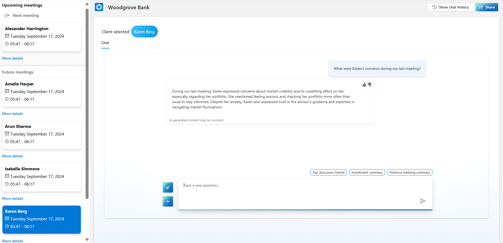Click calendar icon on Isabella Simmons card
Viewport: 503px width, 243px height.
pyautogui.click(x=7, y=176)
